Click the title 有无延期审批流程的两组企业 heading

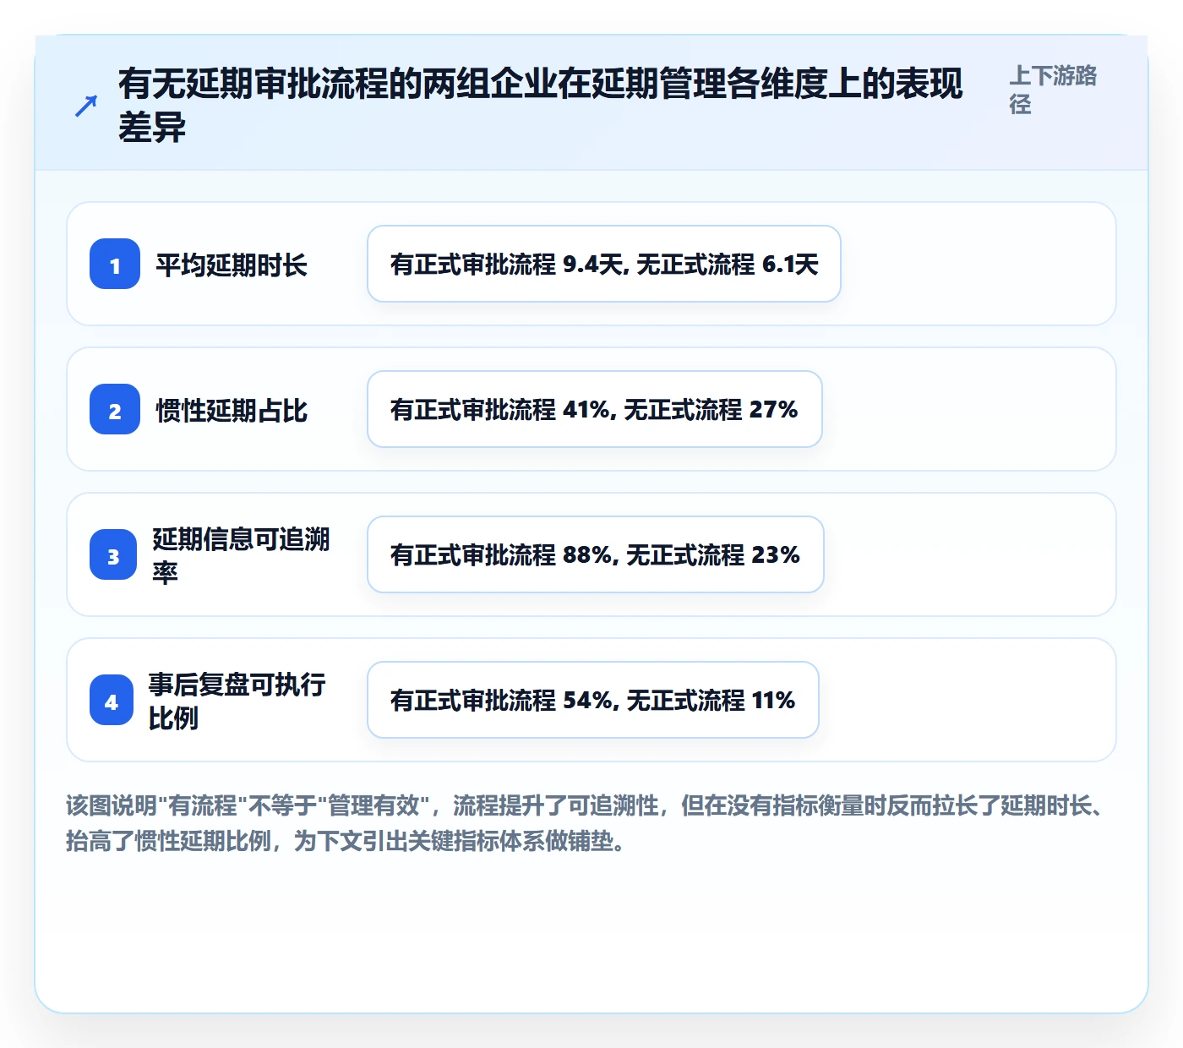[x=541, y=106]
